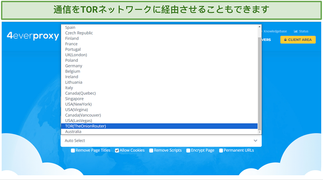Go to the 4everproxy home logo

coord(33,36)
